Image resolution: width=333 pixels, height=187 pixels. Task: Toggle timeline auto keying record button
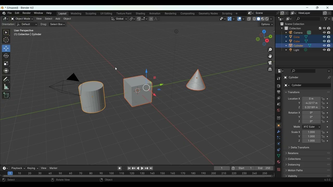click(119, 168)
